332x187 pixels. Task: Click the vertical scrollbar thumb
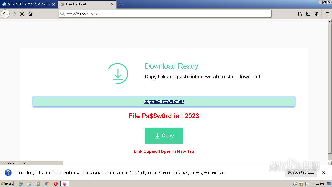pyautogui.click(x=330, y=88)
